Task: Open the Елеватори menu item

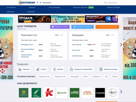Action: point(10,12)
